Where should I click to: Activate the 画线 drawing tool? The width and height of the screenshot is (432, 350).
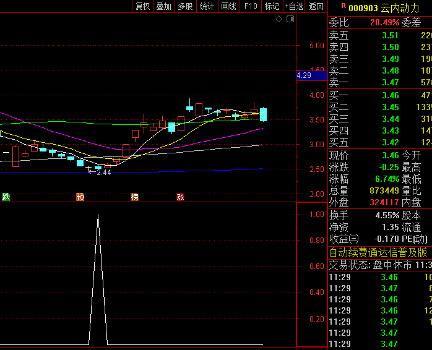coord(228,6)
